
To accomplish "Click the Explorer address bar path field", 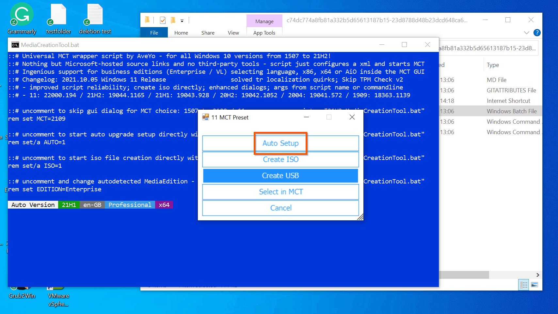I will [x=488, y=48].
